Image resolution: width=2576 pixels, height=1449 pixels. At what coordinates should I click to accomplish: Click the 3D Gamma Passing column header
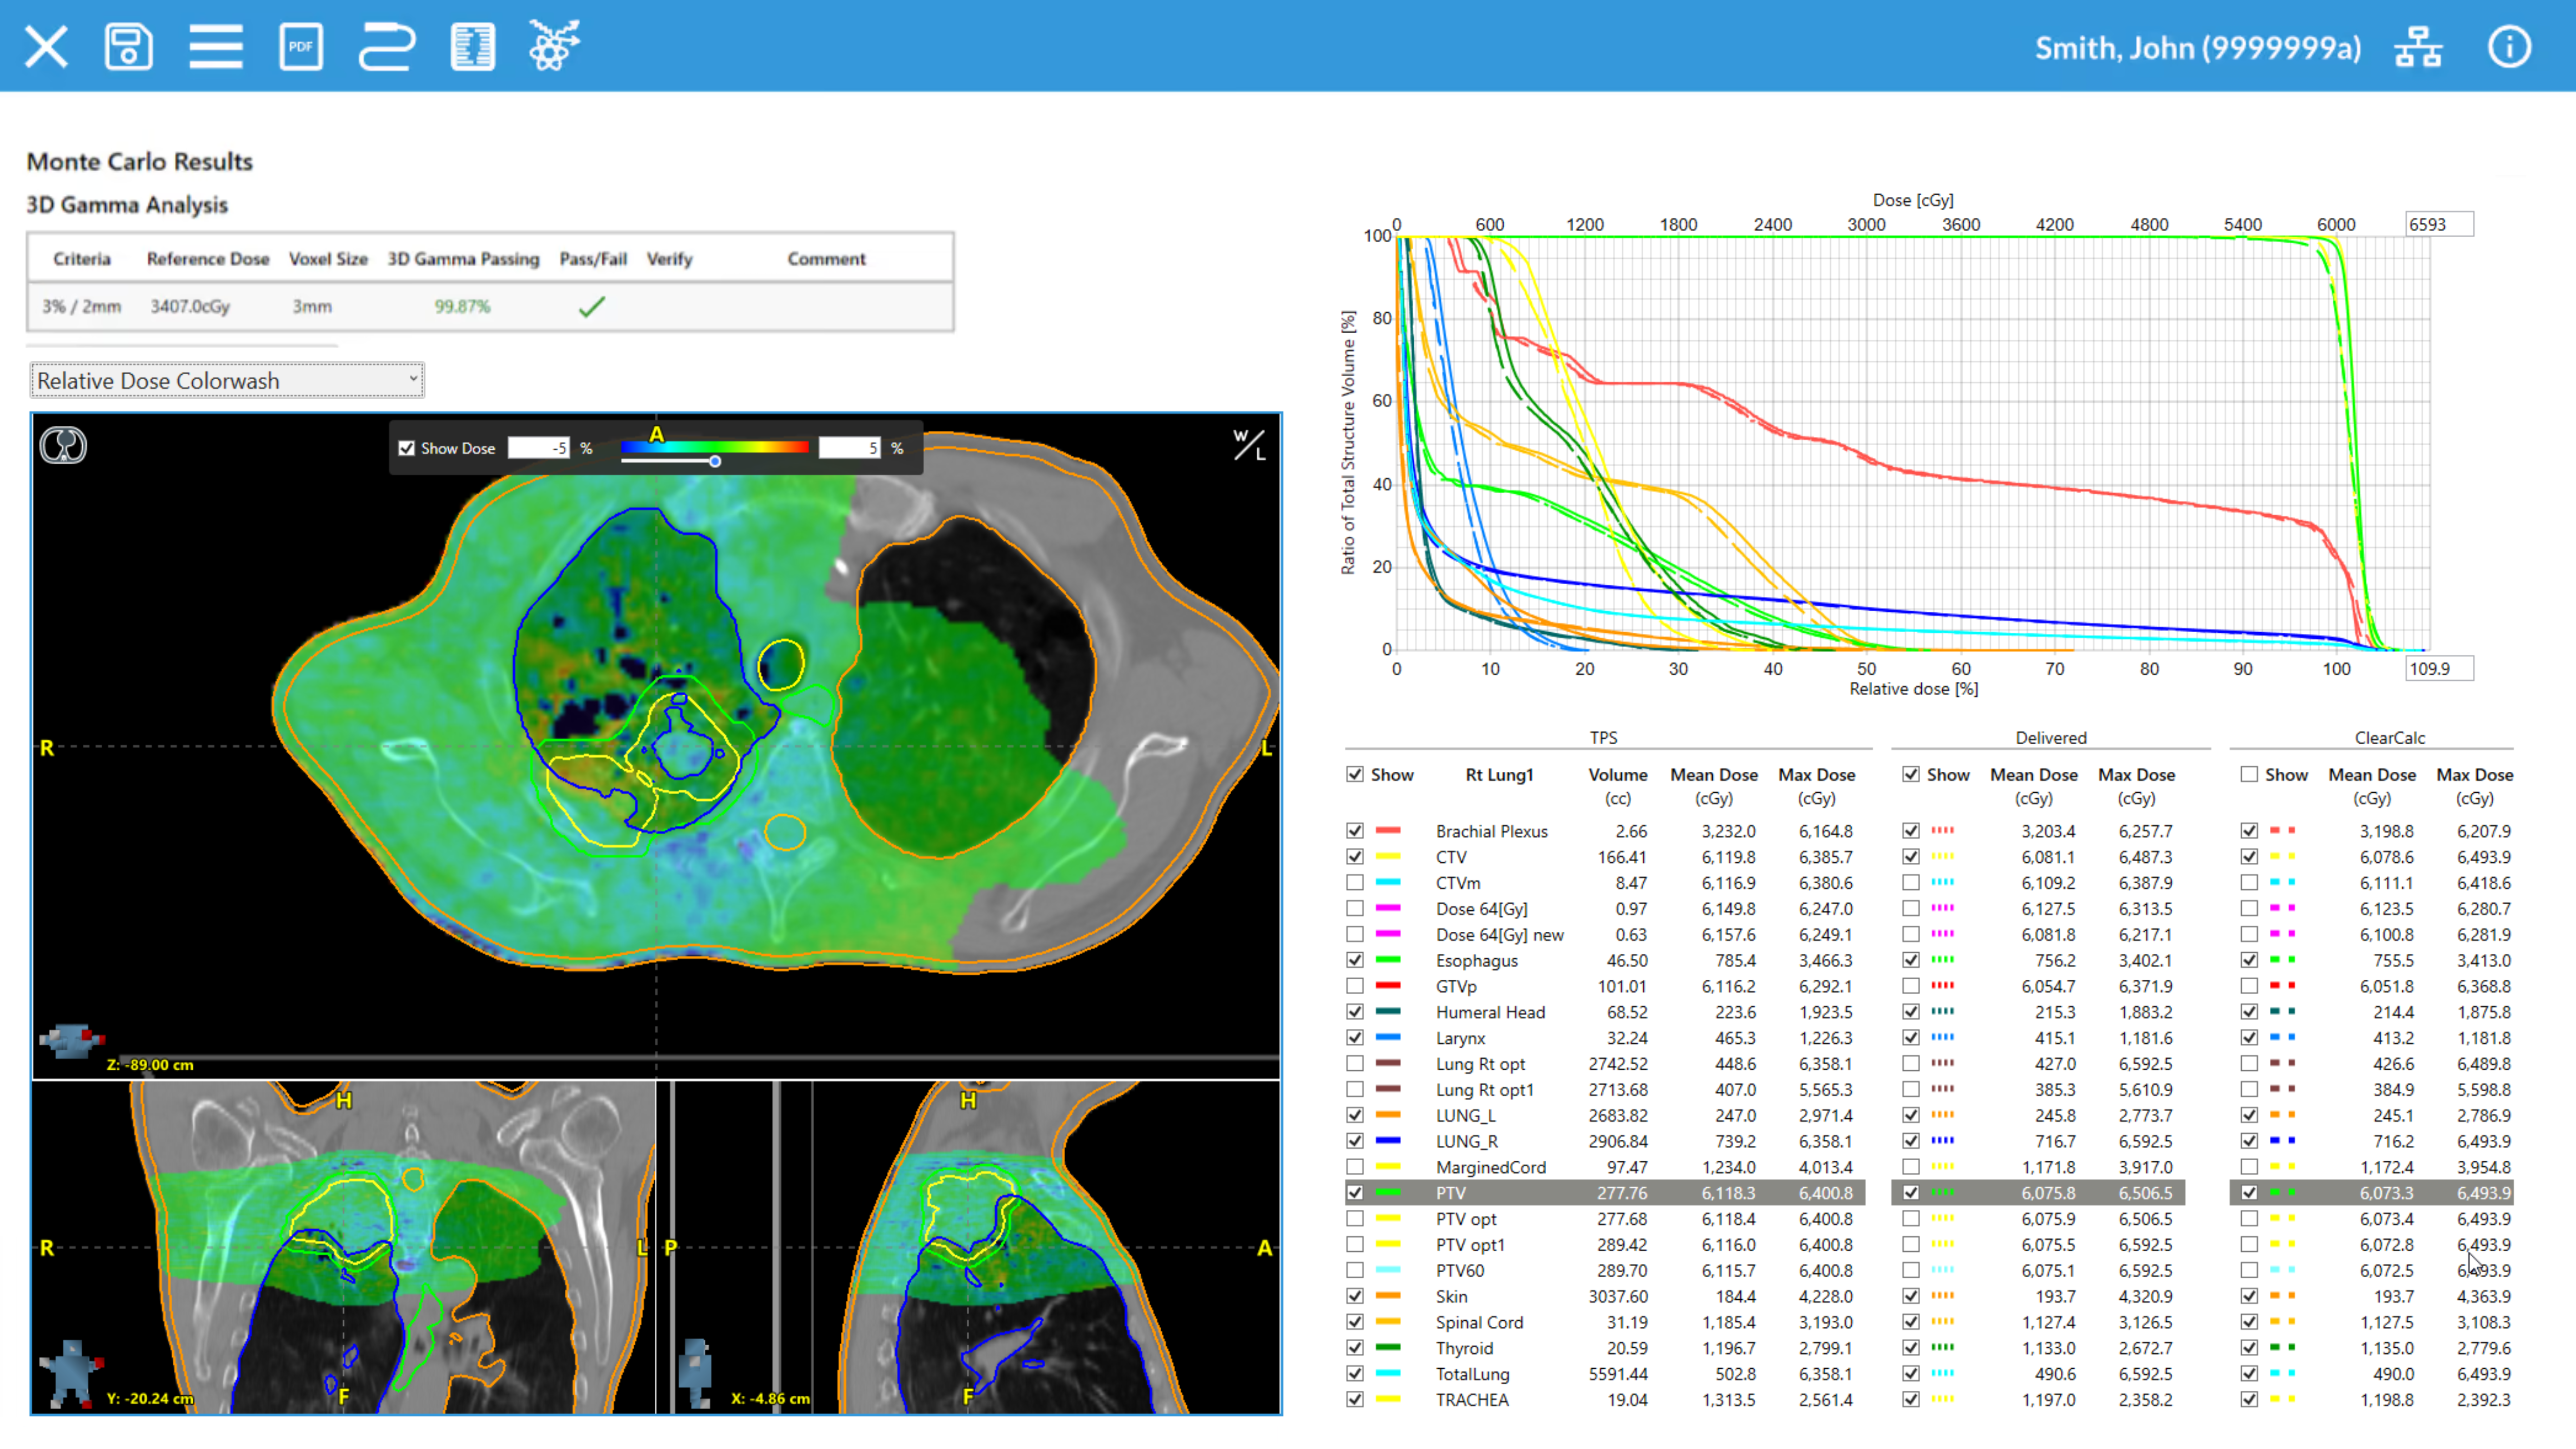pyautogui.click(x=463, y=258)
